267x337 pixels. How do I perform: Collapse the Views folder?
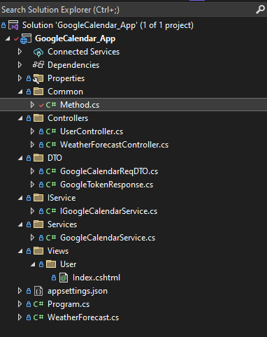point(20,251)
